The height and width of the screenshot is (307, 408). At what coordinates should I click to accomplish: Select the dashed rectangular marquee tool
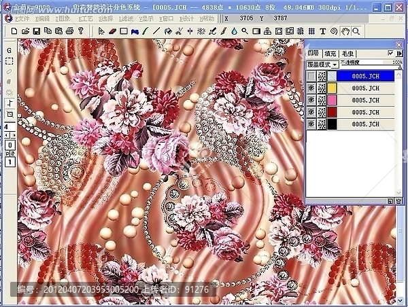pyautogui.click(x=10, y=61)
